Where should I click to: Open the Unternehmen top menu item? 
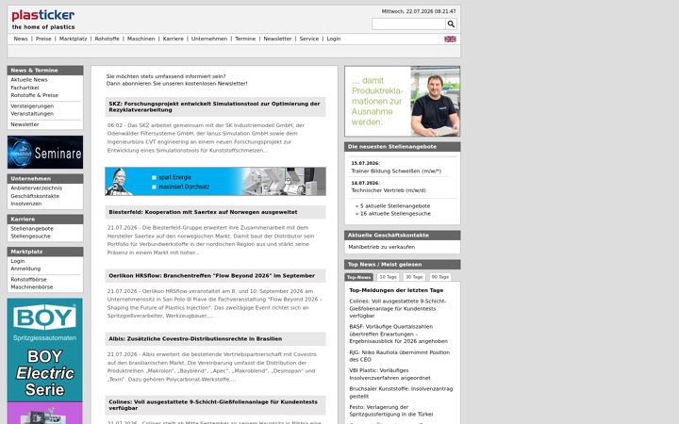click(x=209, y=39)
